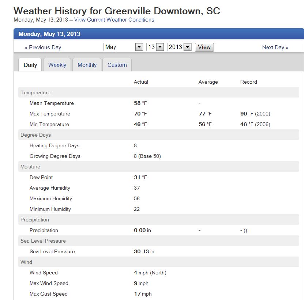This screenshot has height=300, width=305.
Task: Expand the month dropdown showing May
Action: tap(123, 47)
